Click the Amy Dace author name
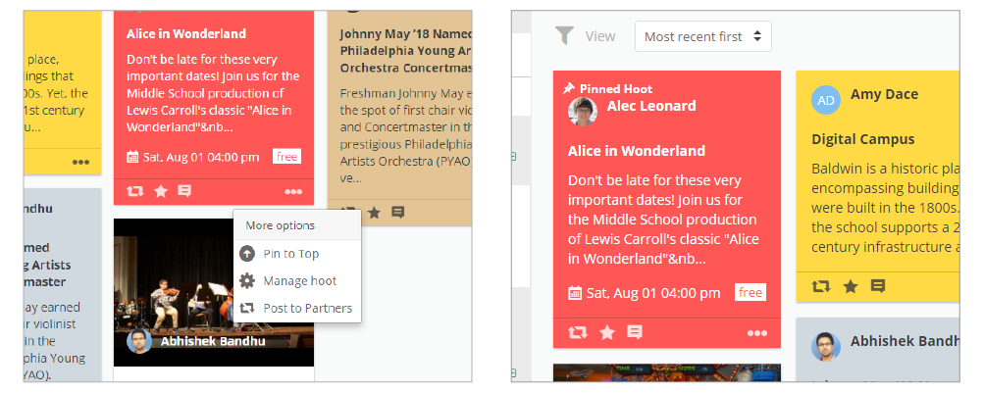The width and height of the screenshot is (983, 393). coord(884,94)
